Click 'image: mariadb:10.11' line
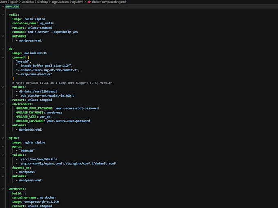Viewport: 278px width, 208px height. (x=29, y=53)
